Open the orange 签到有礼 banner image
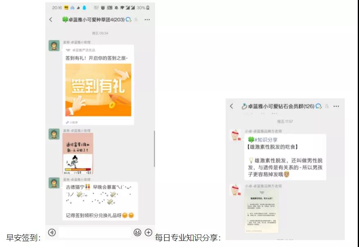359x247 pixels. coord(98,90)
